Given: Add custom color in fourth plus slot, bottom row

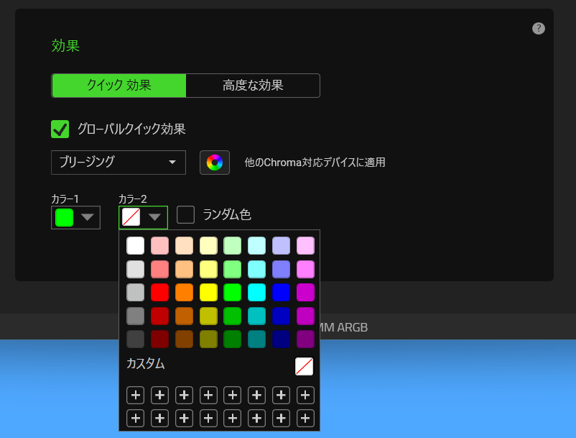Looking at the screenshot, I should coord(208,418).
